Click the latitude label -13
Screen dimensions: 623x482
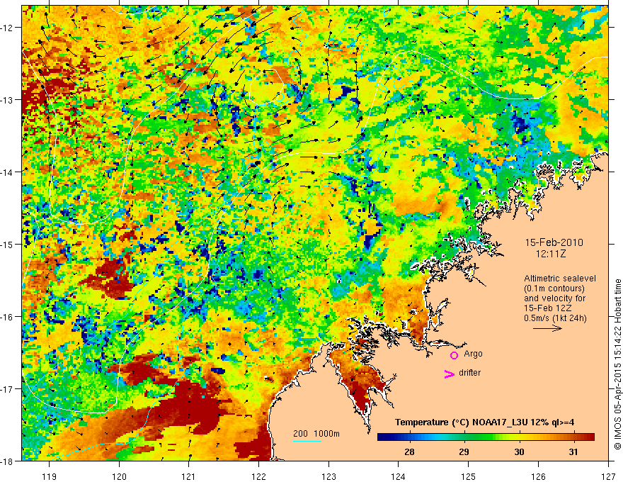[x=8, y=100]
